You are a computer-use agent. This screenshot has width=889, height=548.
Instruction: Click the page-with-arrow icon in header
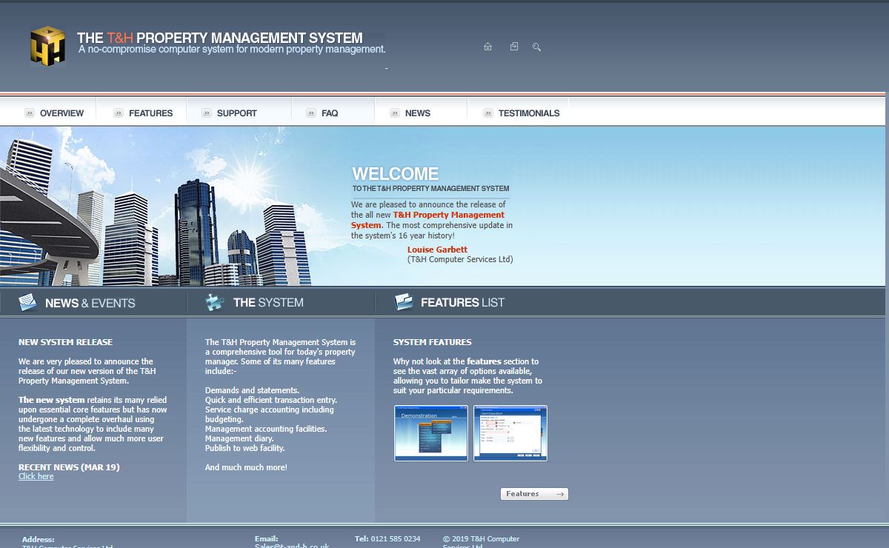point(514,47)
